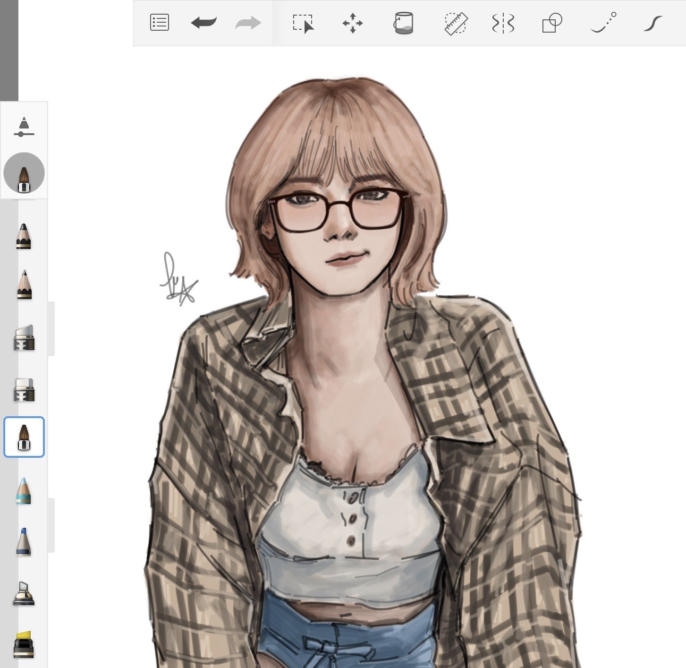Choose the teal colored pencil brush

click(24, 491)
